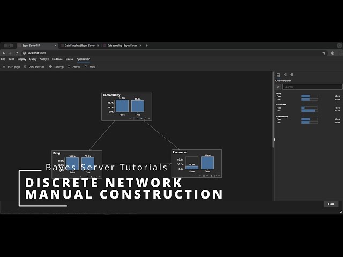
Task: Click the magnifier icon on Comorbidity node
Action: click(x=145, y=119)
